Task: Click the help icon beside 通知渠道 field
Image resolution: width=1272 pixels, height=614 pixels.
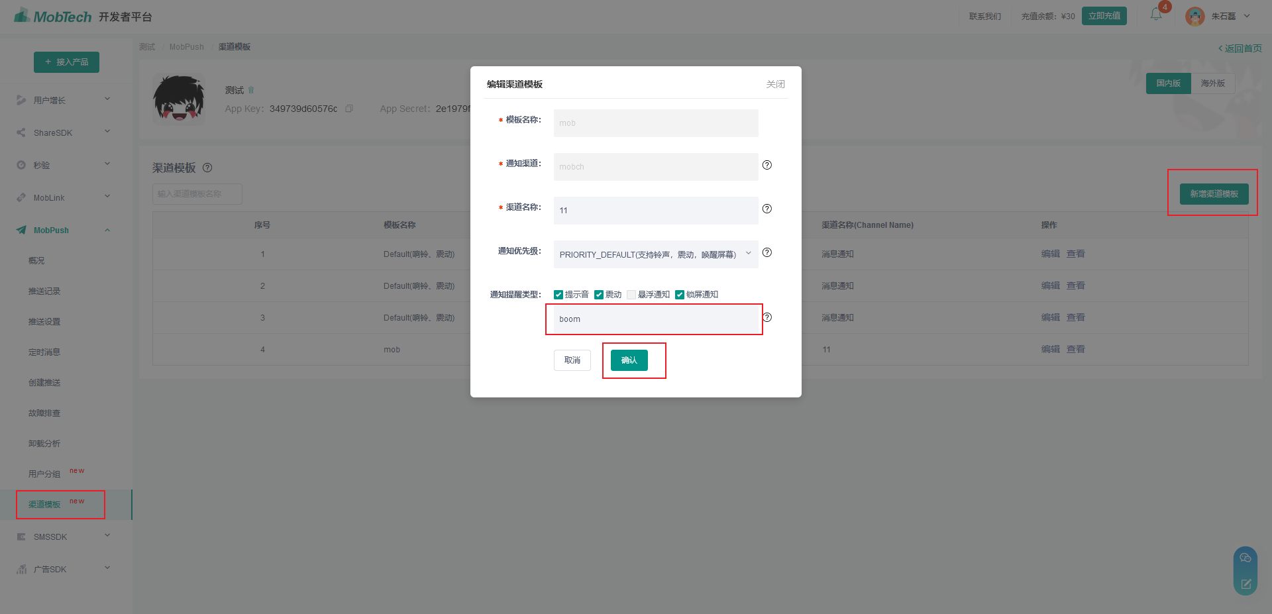Action: (x=767, y=165)
